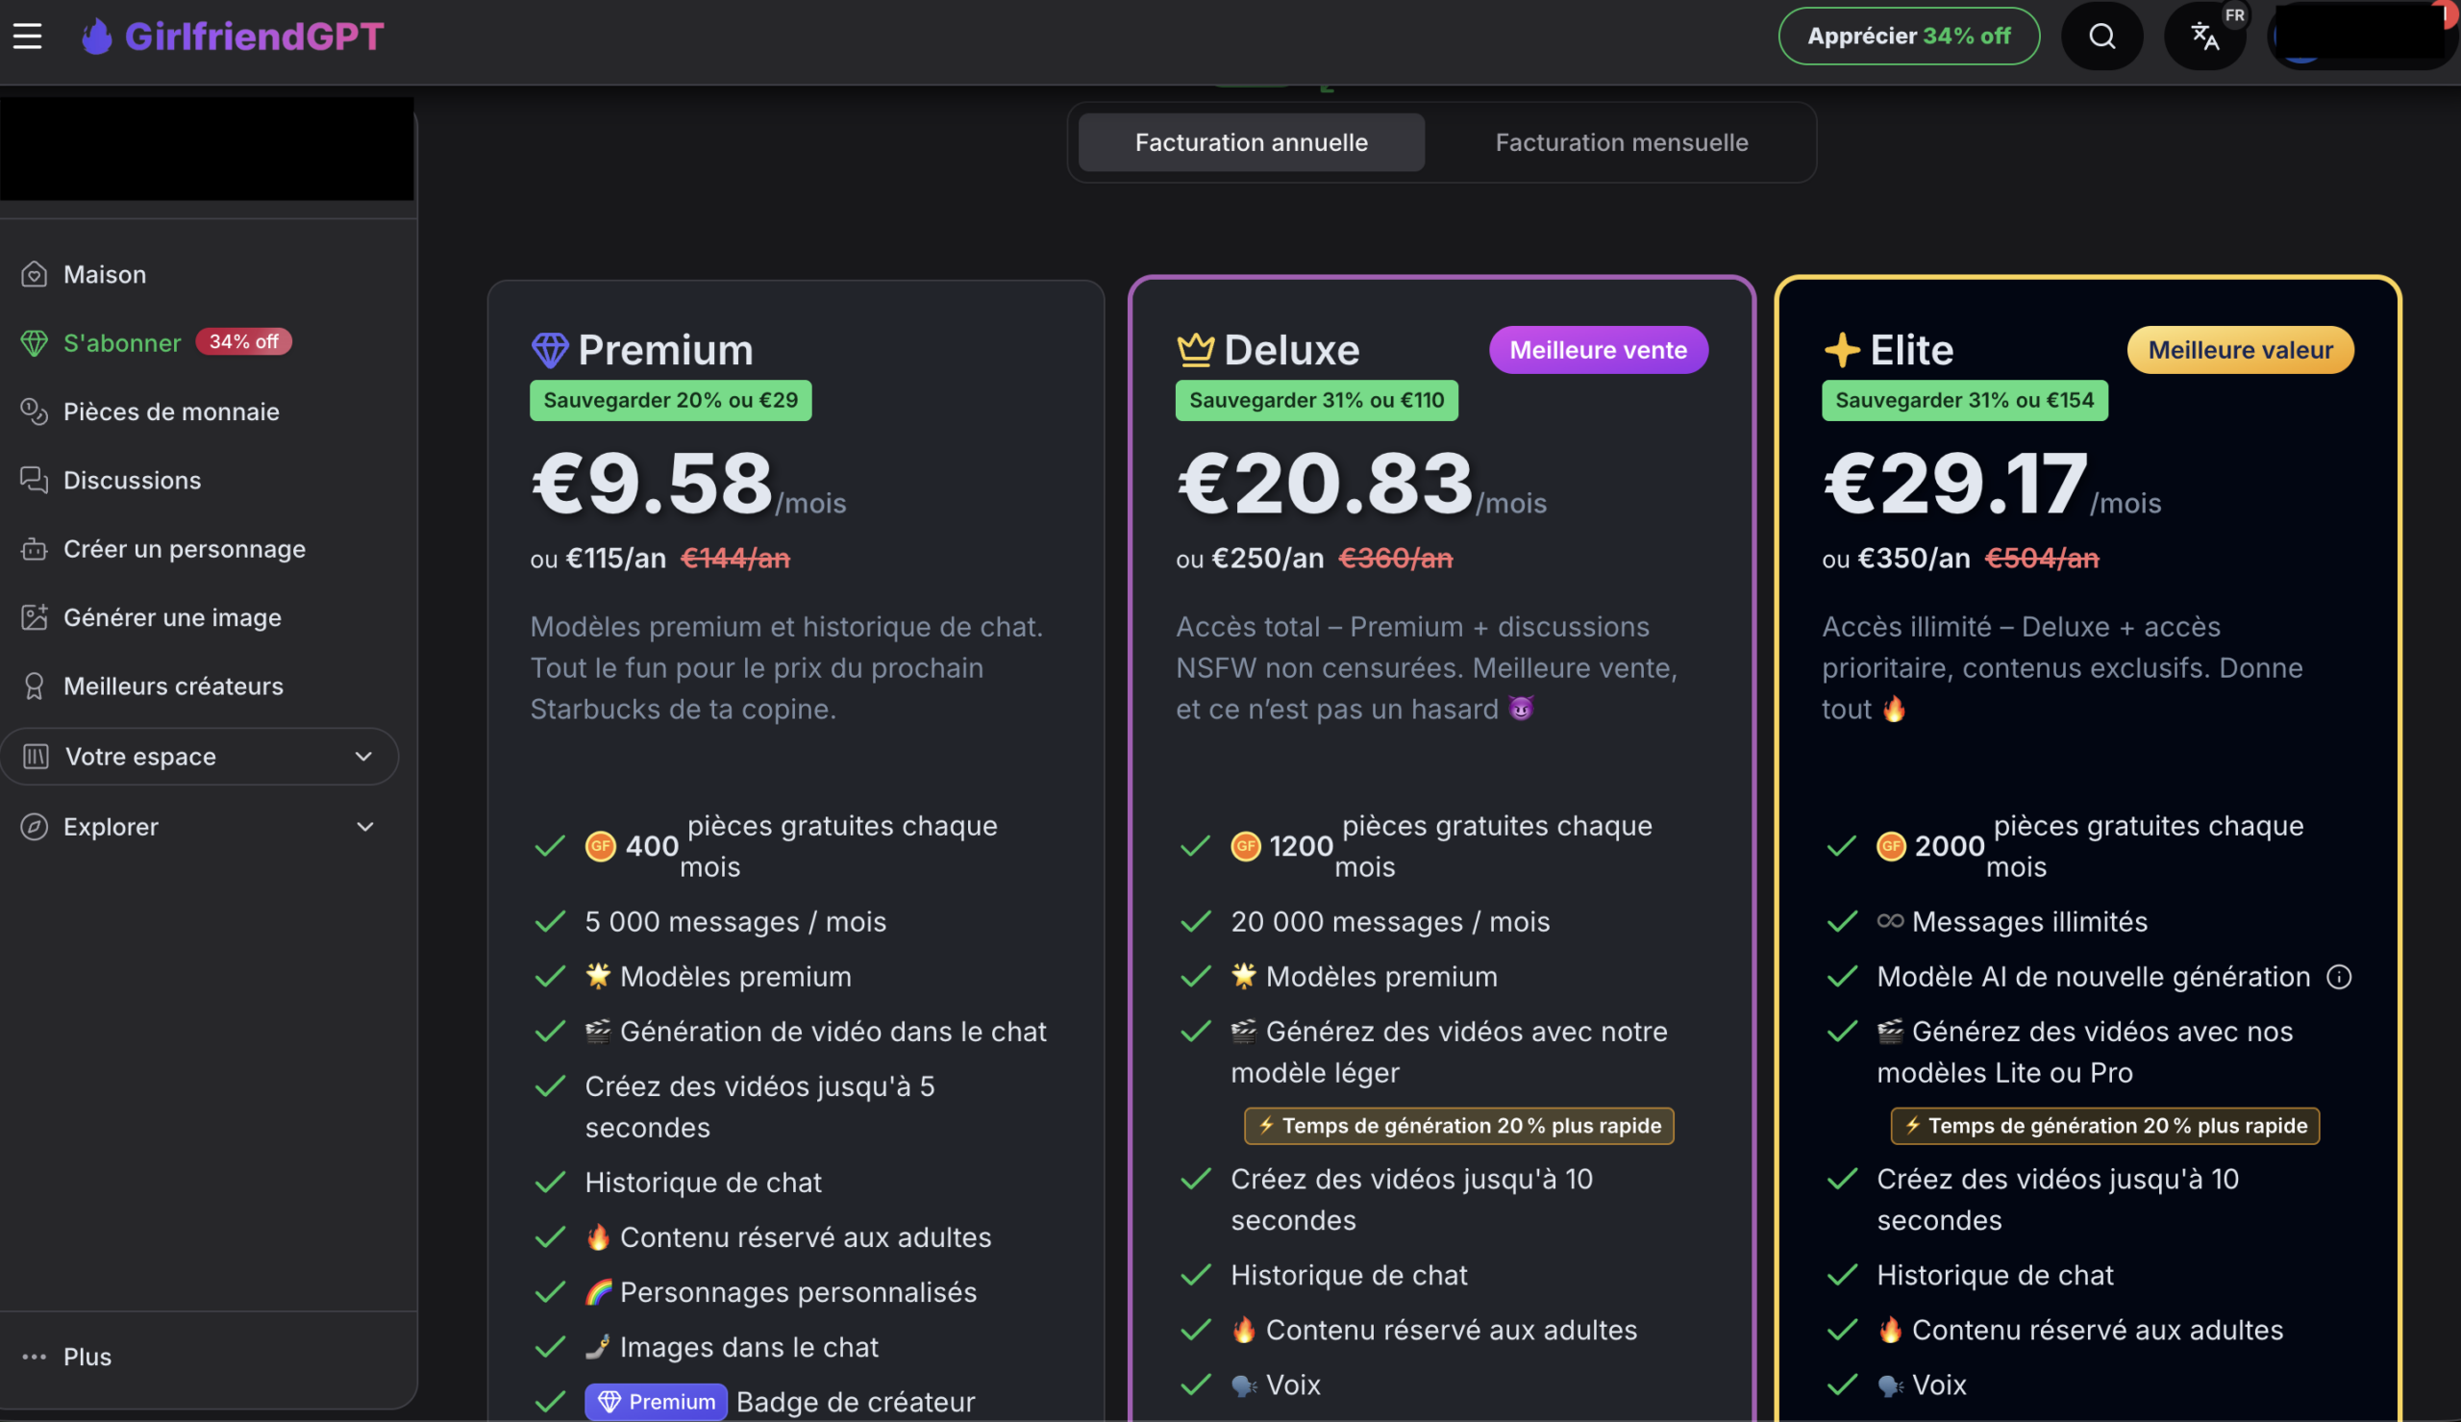Open the Plus menu item
This screenshot has width=2461, height=1422.
click(x=87, y=1357)
